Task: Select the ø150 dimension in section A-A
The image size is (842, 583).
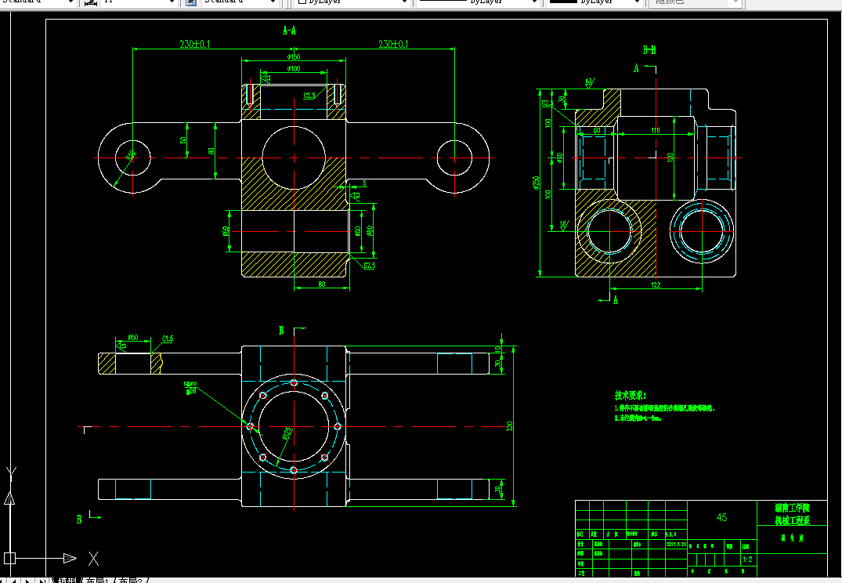Action: click(x=294, y=56)
